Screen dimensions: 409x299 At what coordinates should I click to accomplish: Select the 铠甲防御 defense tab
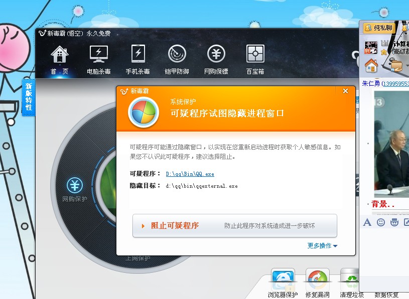point(177,60)
